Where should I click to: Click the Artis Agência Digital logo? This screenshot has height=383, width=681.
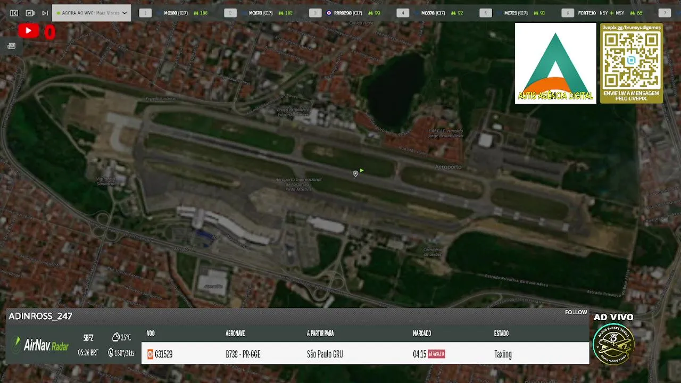(x=555, y=63)
